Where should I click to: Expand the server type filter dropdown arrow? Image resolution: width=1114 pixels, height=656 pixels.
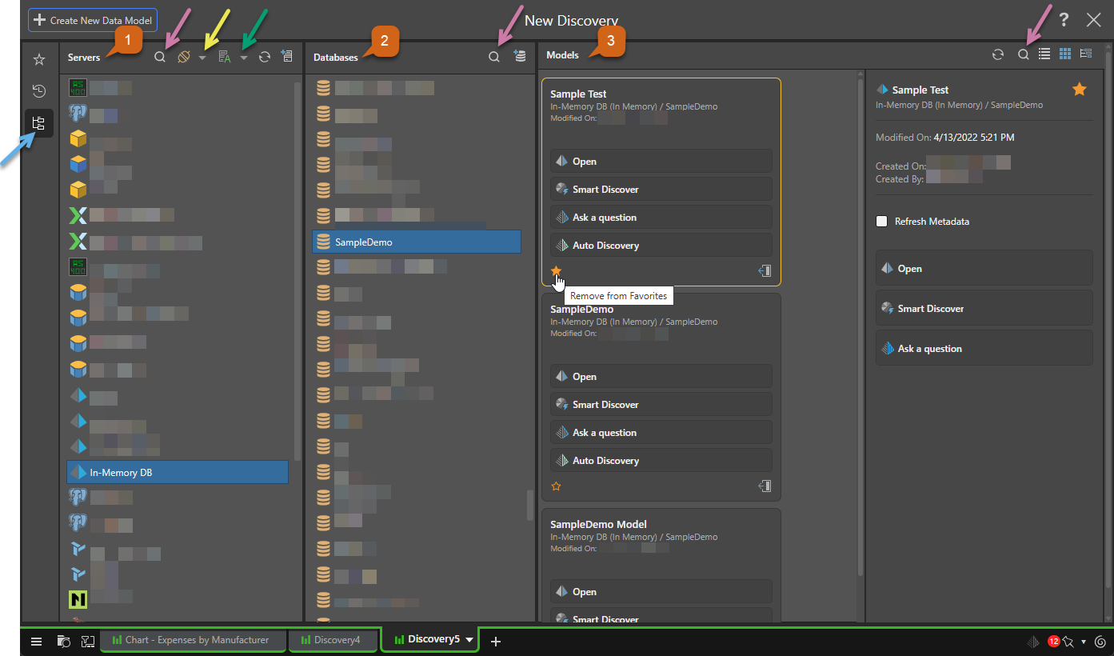click(202, 58)
